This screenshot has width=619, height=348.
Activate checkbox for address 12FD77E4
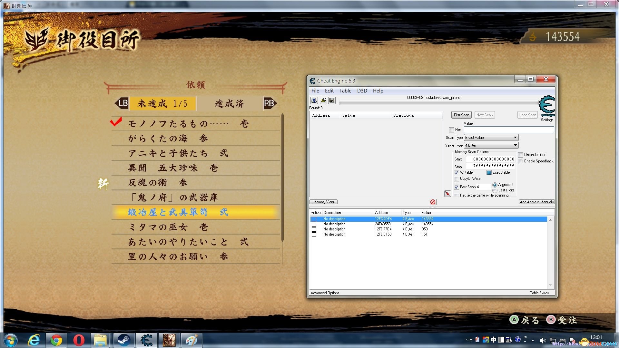314,229
